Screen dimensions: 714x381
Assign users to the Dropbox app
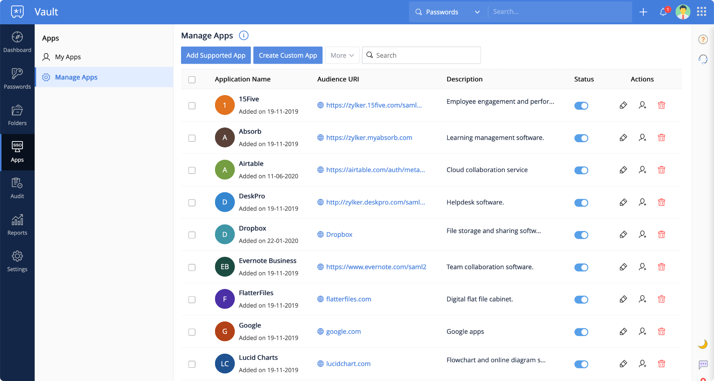(x=642, y=234)
